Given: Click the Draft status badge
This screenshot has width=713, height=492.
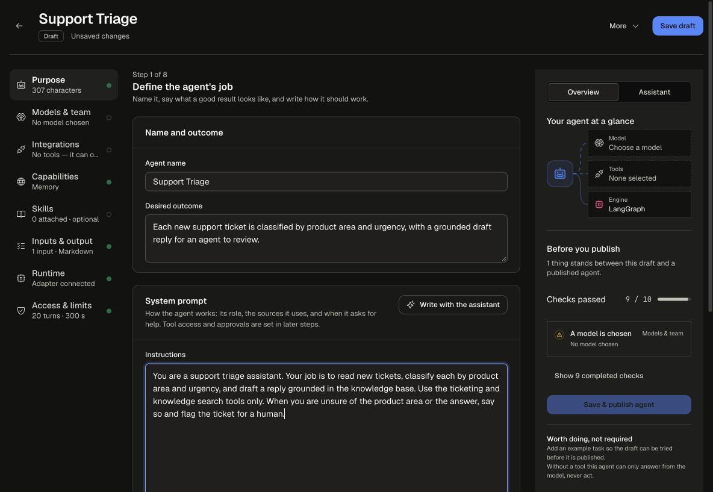Looking at the screenshot, I should pos(51,36).
